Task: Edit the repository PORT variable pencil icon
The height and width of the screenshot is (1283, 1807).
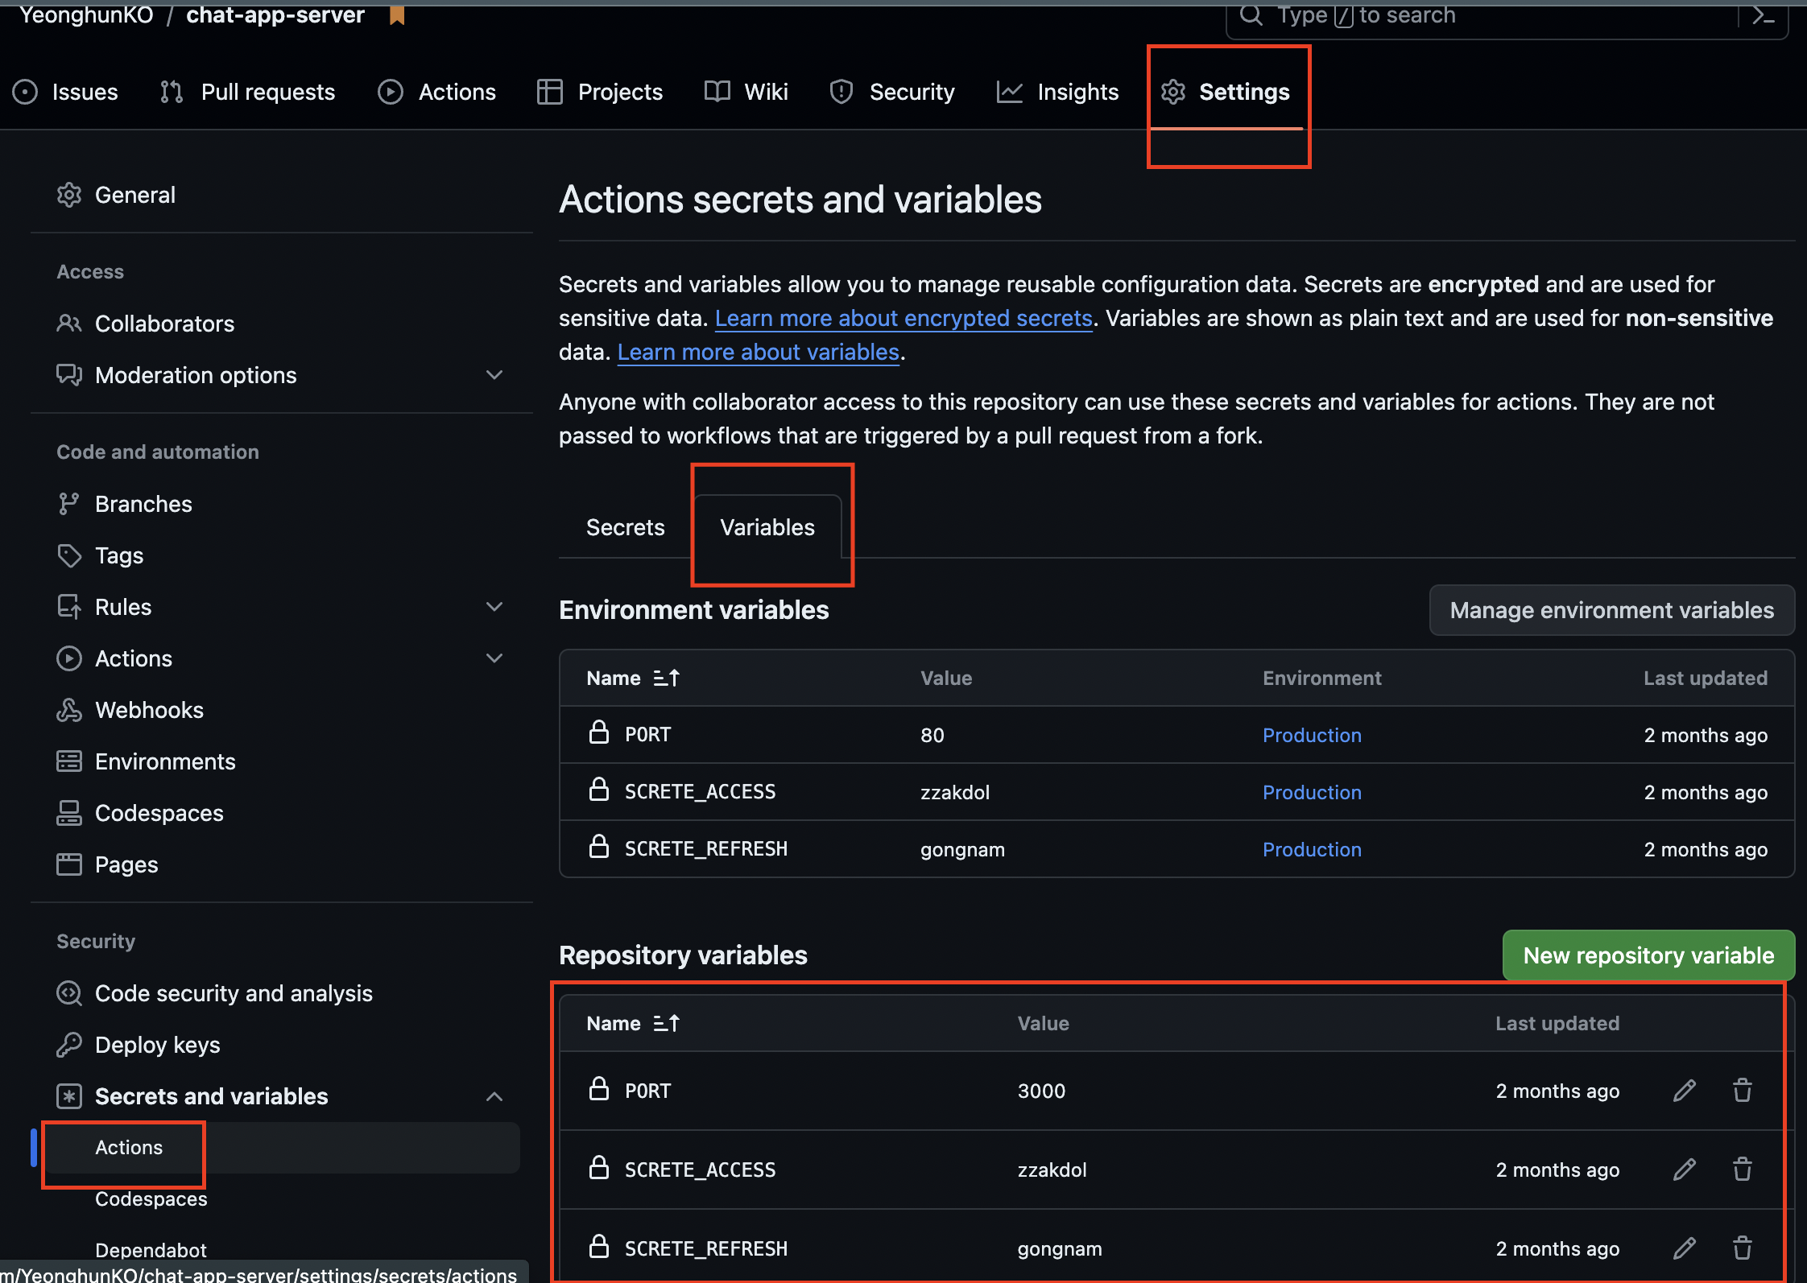Action: (x=1685, y=1091)
